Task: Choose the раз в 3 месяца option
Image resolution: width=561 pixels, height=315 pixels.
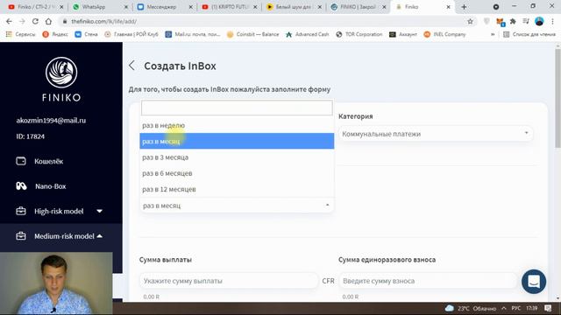Action: pyautogui.click(x=237, y=157)
